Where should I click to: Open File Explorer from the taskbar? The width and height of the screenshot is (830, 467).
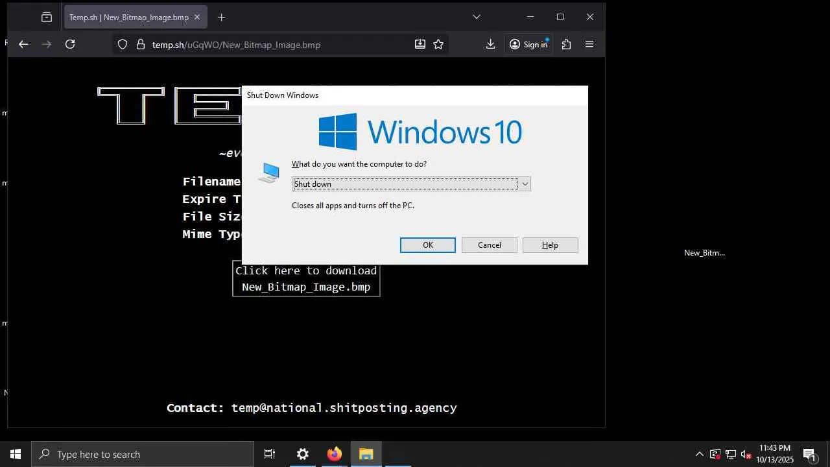point(366,454)
